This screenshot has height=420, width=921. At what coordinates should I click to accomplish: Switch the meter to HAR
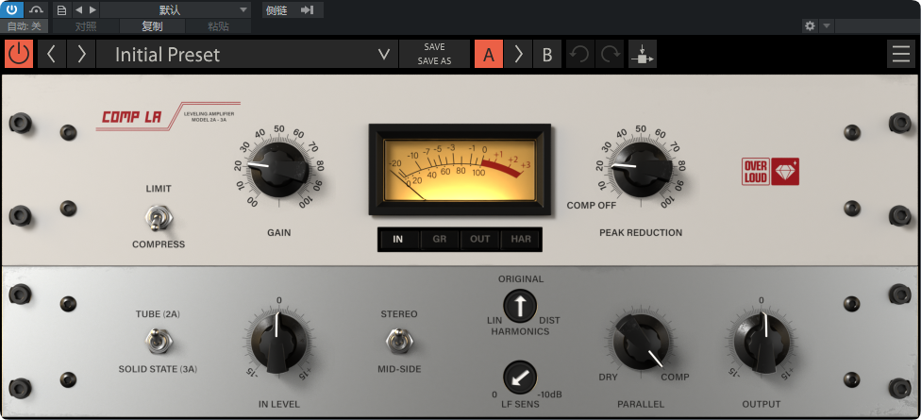pyautogui.click(x=521, y=239)
